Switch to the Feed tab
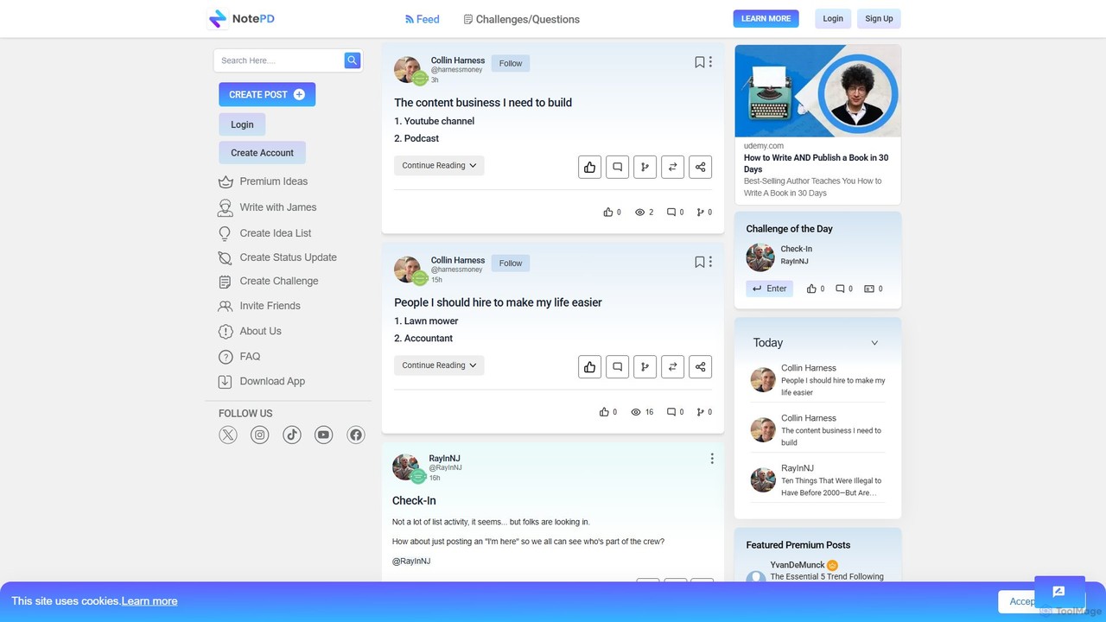 423,19
